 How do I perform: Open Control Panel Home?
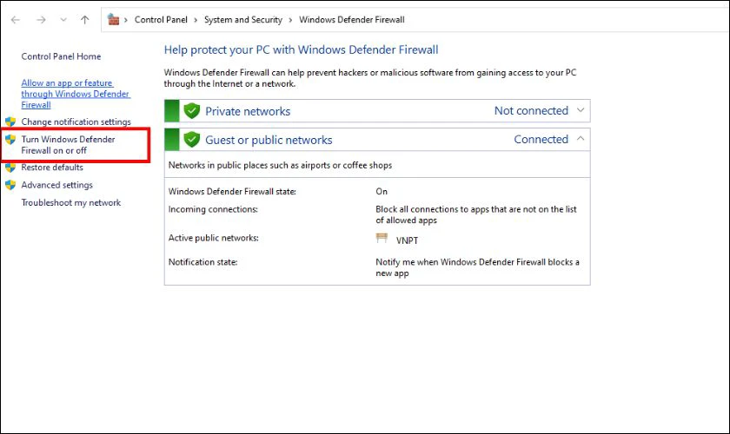61,56
